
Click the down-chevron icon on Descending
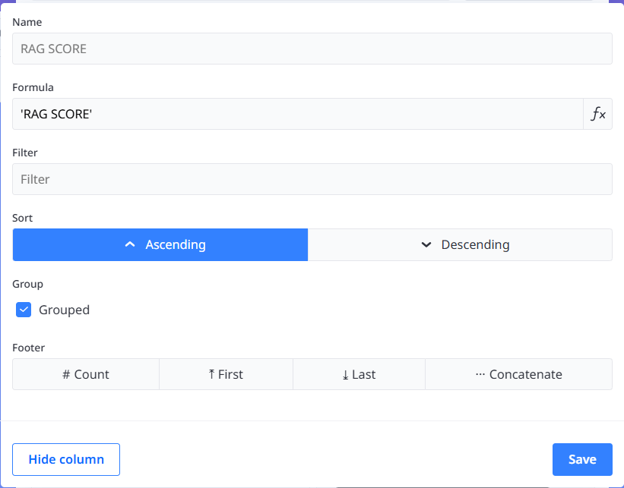coord(426,245)
